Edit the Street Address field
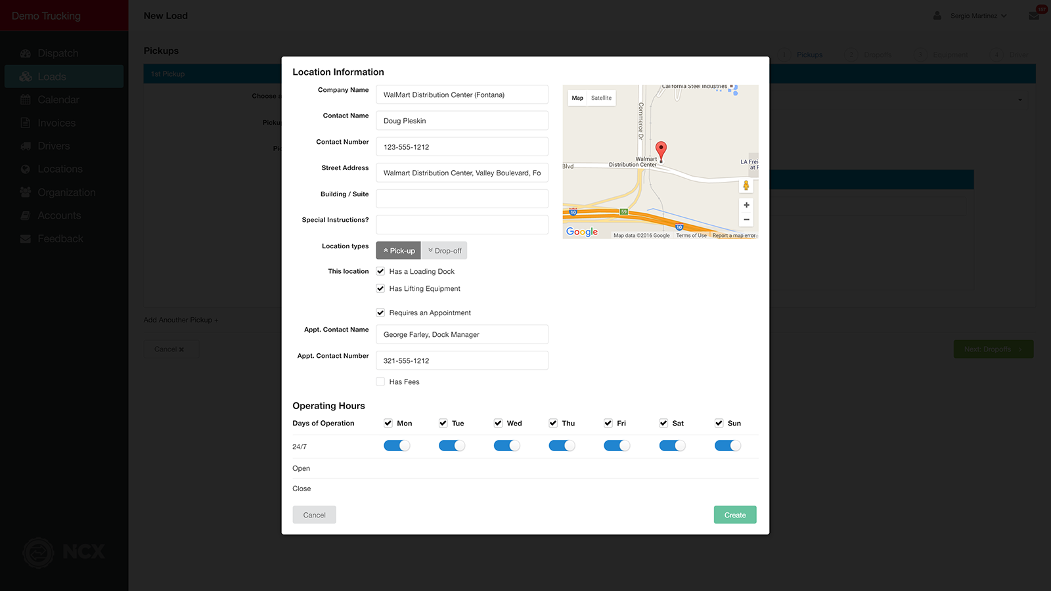The height and width of the screenshot is (591, 1051). click(462, 173)
